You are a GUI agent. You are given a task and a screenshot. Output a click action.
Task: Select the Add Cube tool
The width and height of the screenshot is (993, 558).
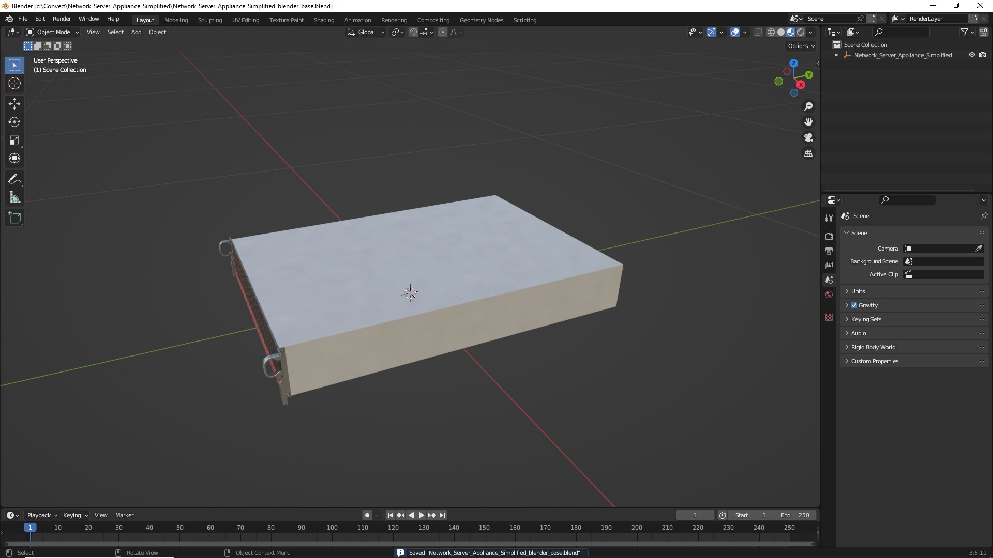pos(14,218)
